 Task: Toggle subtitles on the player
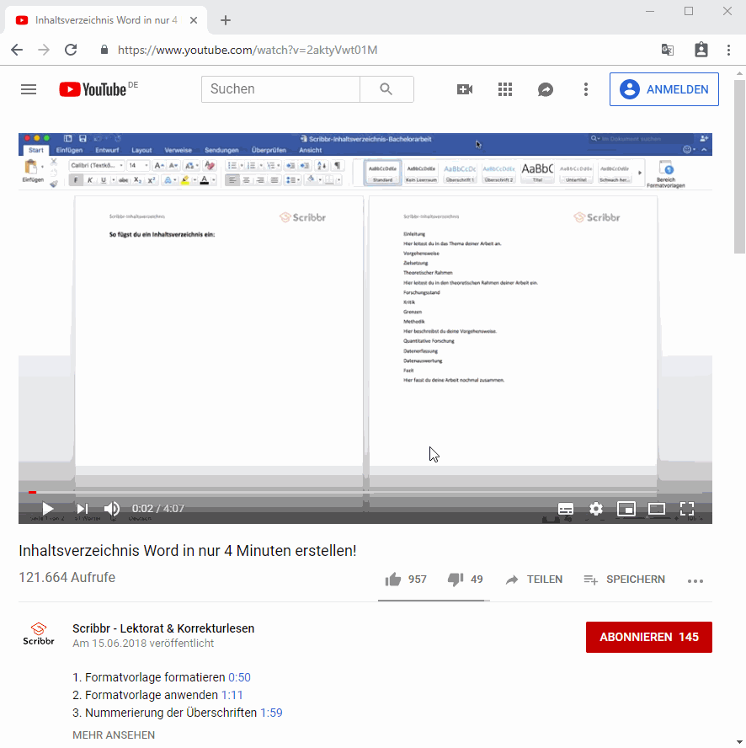[566, 509]
